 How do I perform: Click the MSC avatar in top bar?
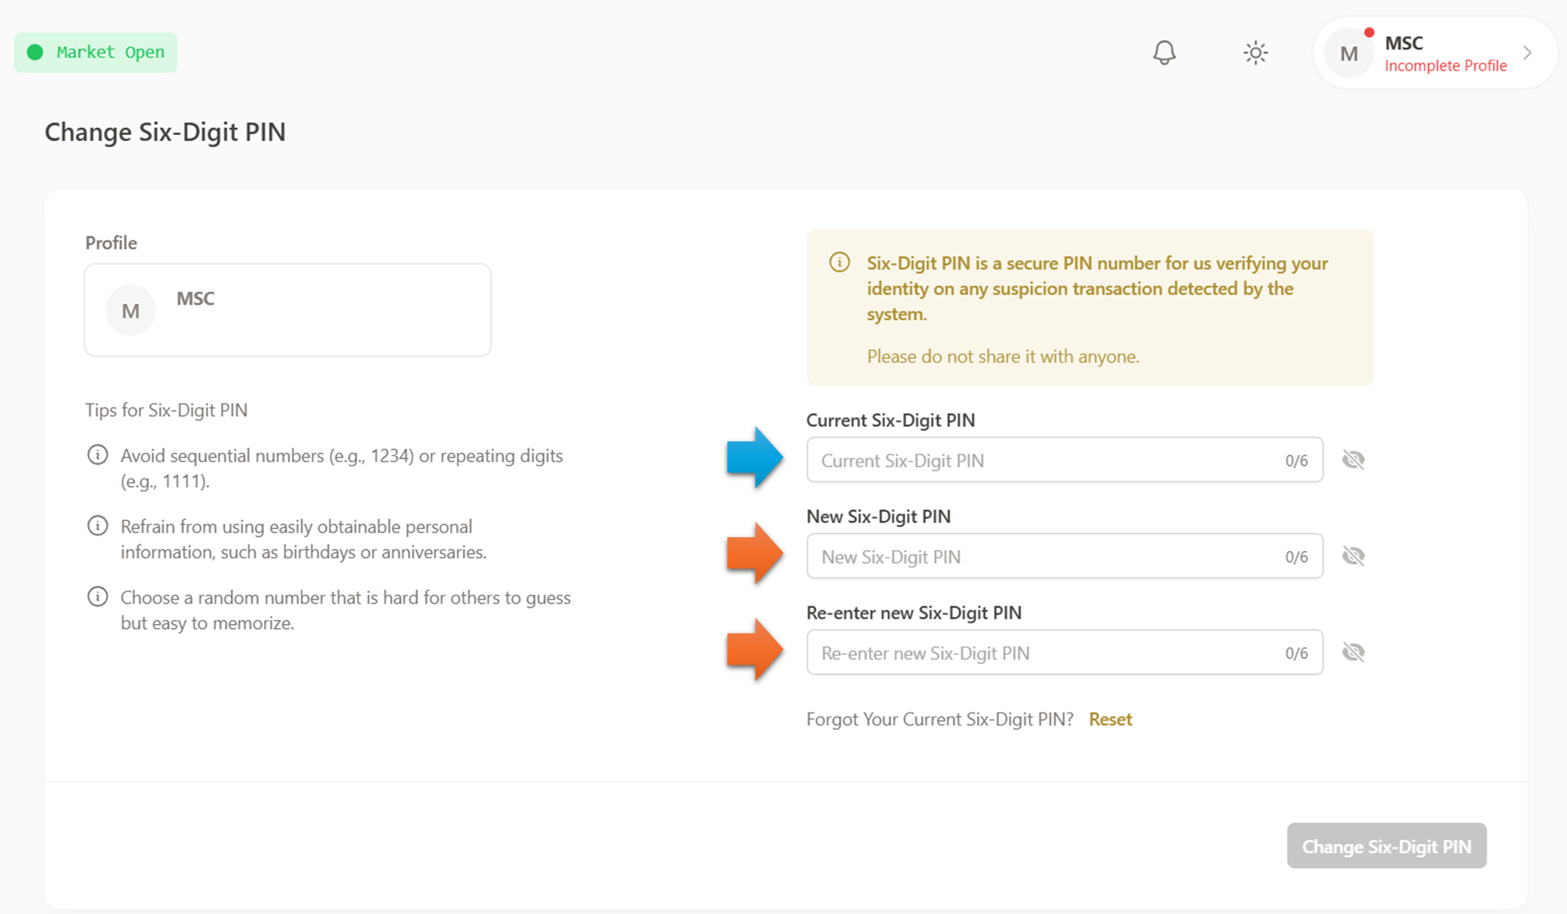[x=1348, y=54]
